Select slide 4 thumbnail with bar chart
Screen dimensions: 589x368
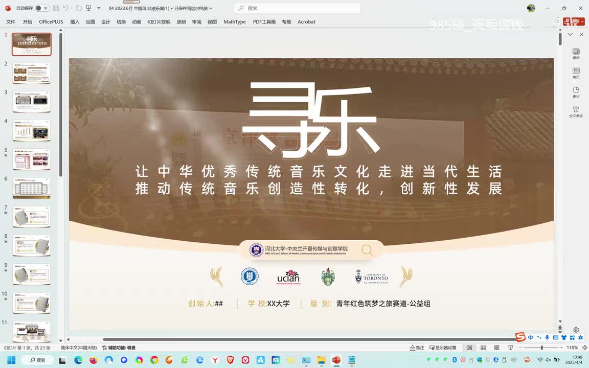32,131
